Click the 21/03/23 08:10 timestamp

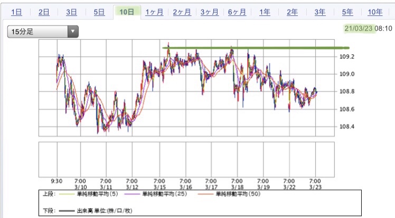click(x=368, y=29)
